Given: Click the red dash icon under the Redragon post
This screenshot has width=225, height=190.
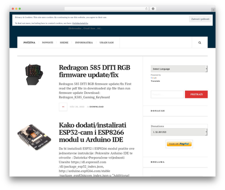Looking at the screenshot, I should pyautogui.click(x=63, y=107).
